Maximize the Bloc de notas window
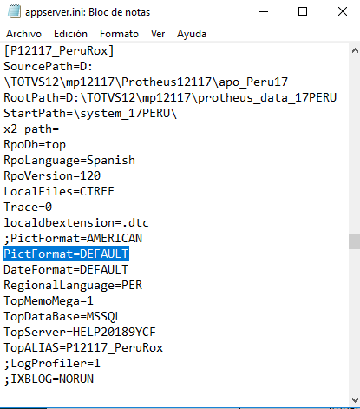The width and height of the screenshot is (360, 409). pyautogui.click(x=303, y=11)
